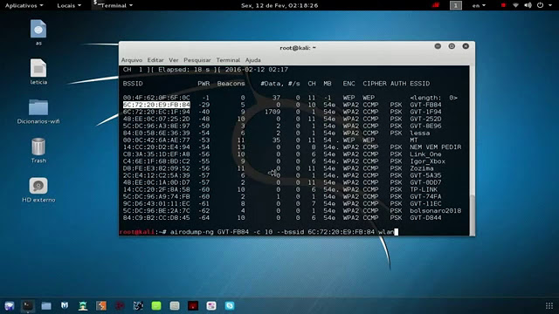The image size is (559, 314).
Task: Click ESSID Zozima
Action: click(422, 168)
